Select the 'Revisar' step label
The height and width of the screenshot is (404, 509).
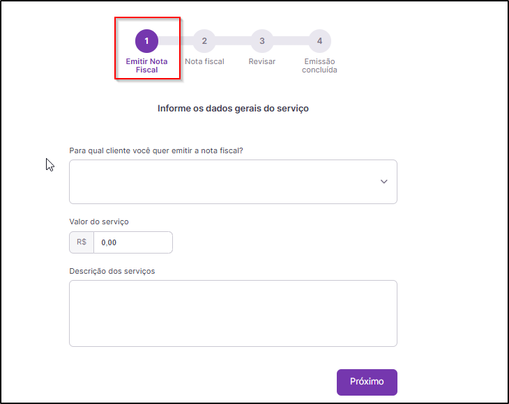pyautogui.click(x=262, y=61)
